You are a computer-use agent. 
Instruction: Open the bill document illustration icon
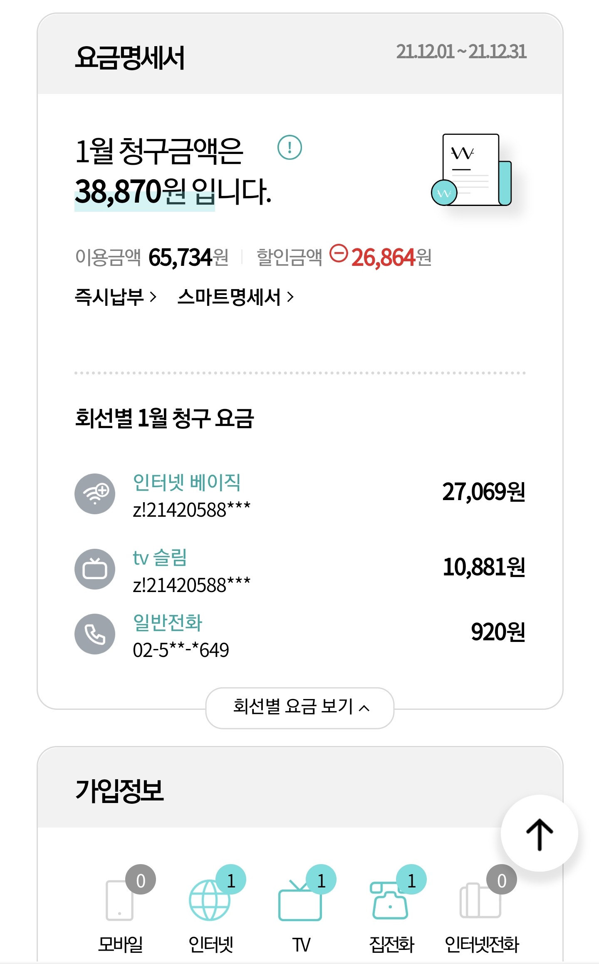point(472,170)
